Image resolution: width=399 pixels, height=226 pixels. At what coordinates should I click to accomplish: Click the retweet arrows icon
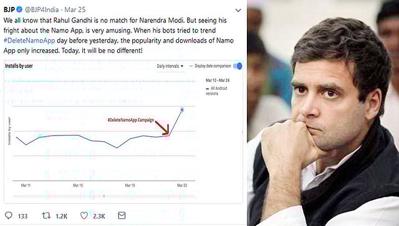pos(46,215)
